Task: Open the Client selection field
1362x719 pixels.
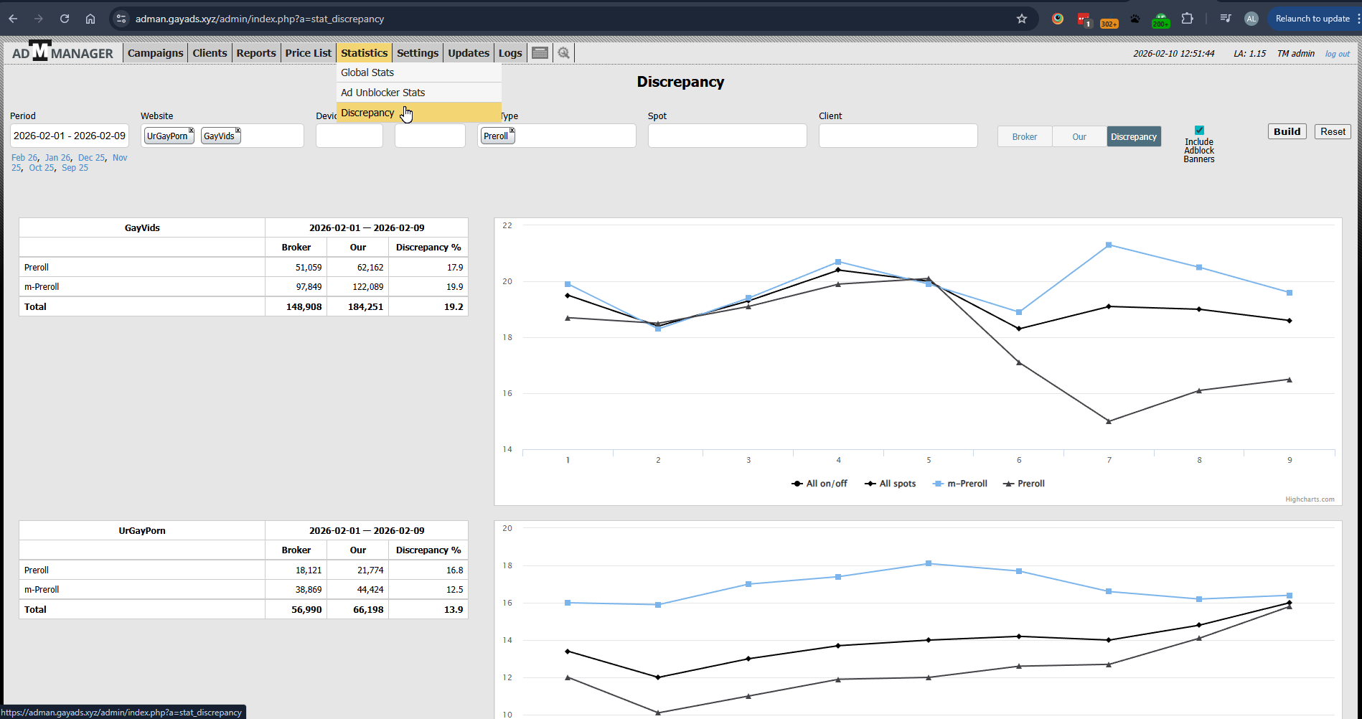Action: tap(898, 136)
